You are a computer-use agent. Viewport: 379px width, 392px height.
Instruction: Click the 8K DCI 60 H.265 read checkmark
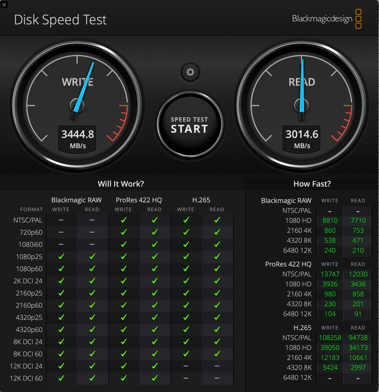[217, 354]
